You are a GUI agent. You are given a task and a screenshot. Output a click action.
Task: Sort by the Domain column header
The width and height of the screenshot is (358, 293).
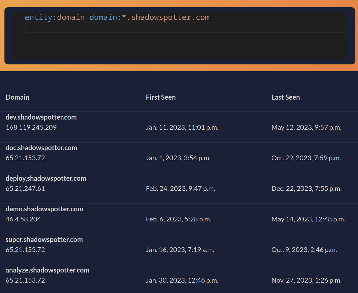[17, 97]
